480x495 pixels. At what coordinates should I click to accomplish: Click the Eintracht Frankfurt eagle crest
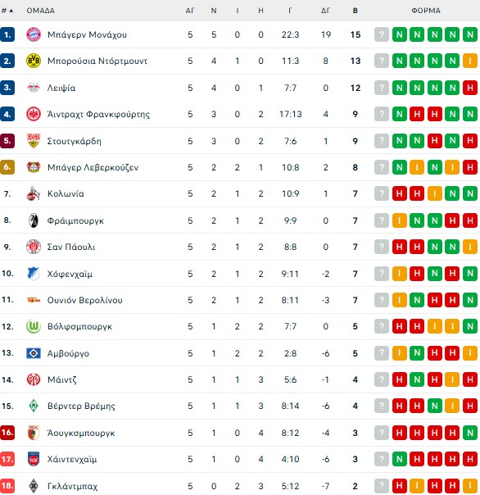[34, 114]
